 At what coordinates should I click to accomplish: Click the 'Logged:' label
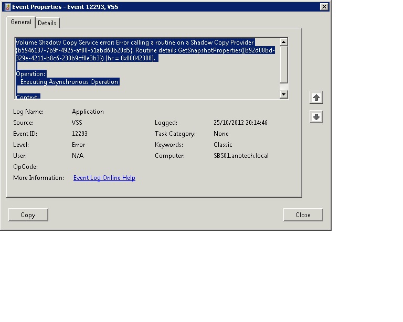pos(166,123)
